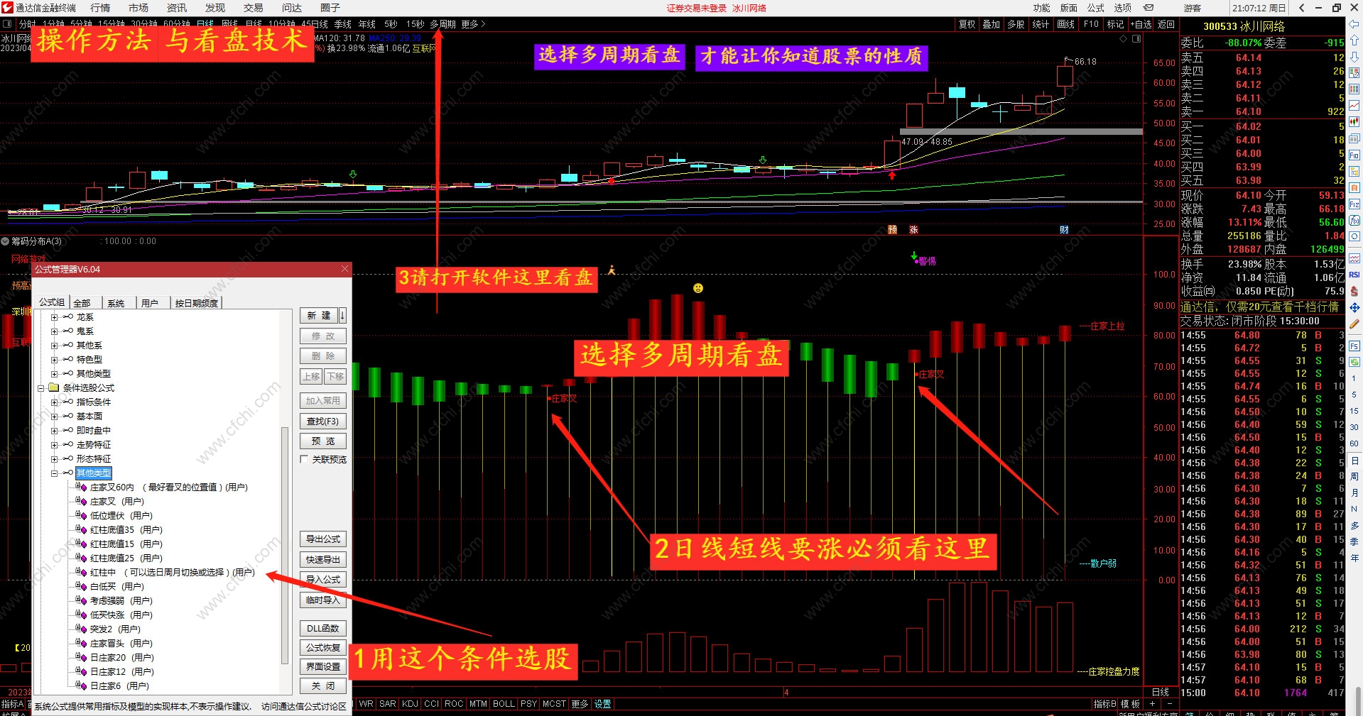Click the 游客 user label in the top bar
The width and height of the screenshot is (1363, 716).
[1193, 8]
